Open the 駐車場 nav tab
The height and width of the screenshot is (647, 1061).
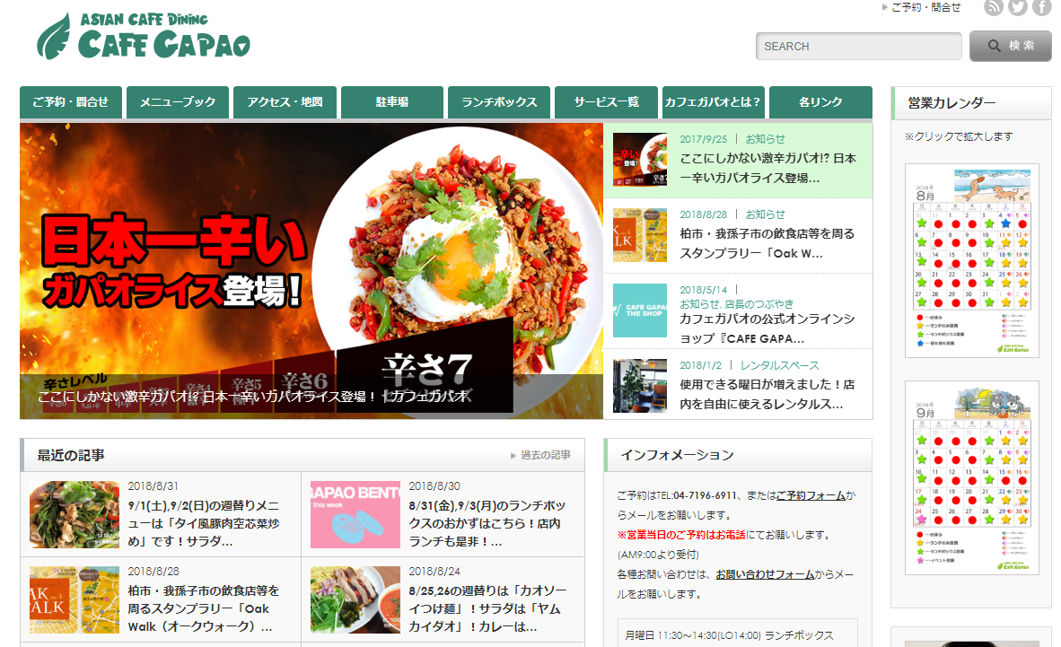[x=391, y=102]
